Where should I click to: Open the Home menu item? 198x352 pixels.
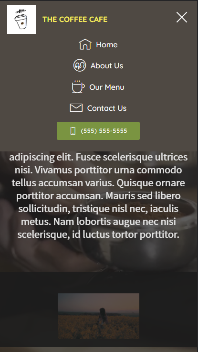(x=98, y=44)
